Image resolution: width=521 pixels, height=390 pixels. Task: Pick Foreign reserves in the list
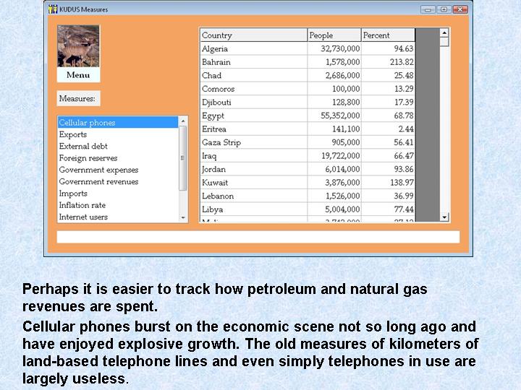pos(88,158)
